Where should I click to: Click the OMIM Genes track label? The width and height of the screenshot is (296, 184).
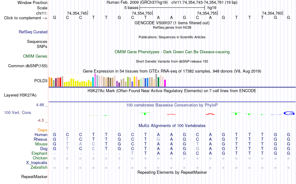(x=35, y=56)
